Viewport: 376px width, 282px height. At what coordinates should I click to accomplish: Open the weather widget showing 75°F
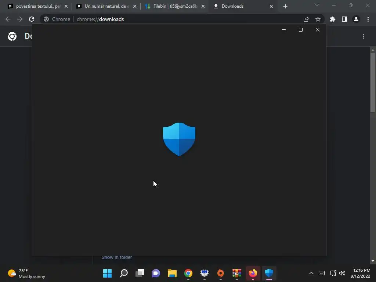click(26, 273)
